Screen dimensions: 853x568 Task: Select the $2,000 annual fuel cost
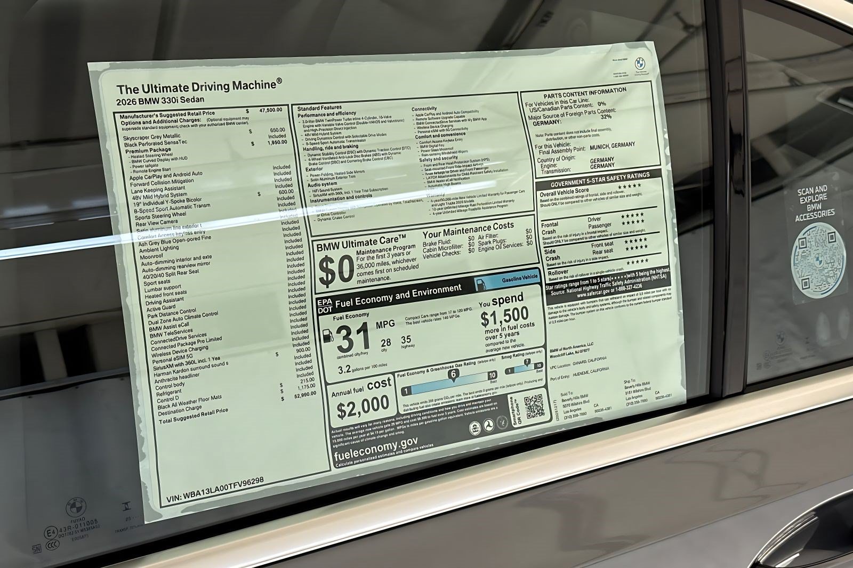[x=363, y=407]
